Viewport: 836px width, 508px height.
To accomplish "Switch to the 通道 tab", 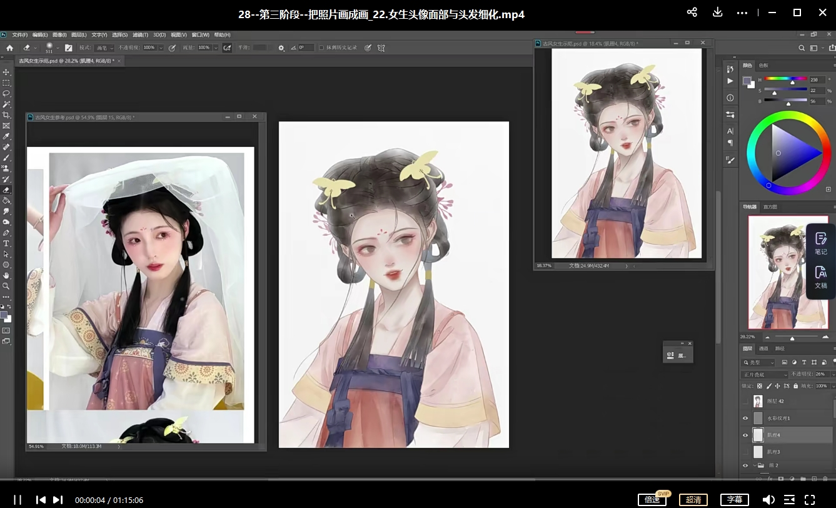I will pyautogui.click(x=763, y=348).
